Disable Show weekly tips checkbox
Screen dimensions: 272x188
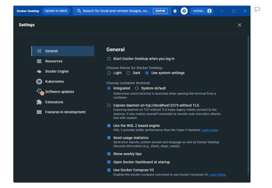tap(109, 154)
